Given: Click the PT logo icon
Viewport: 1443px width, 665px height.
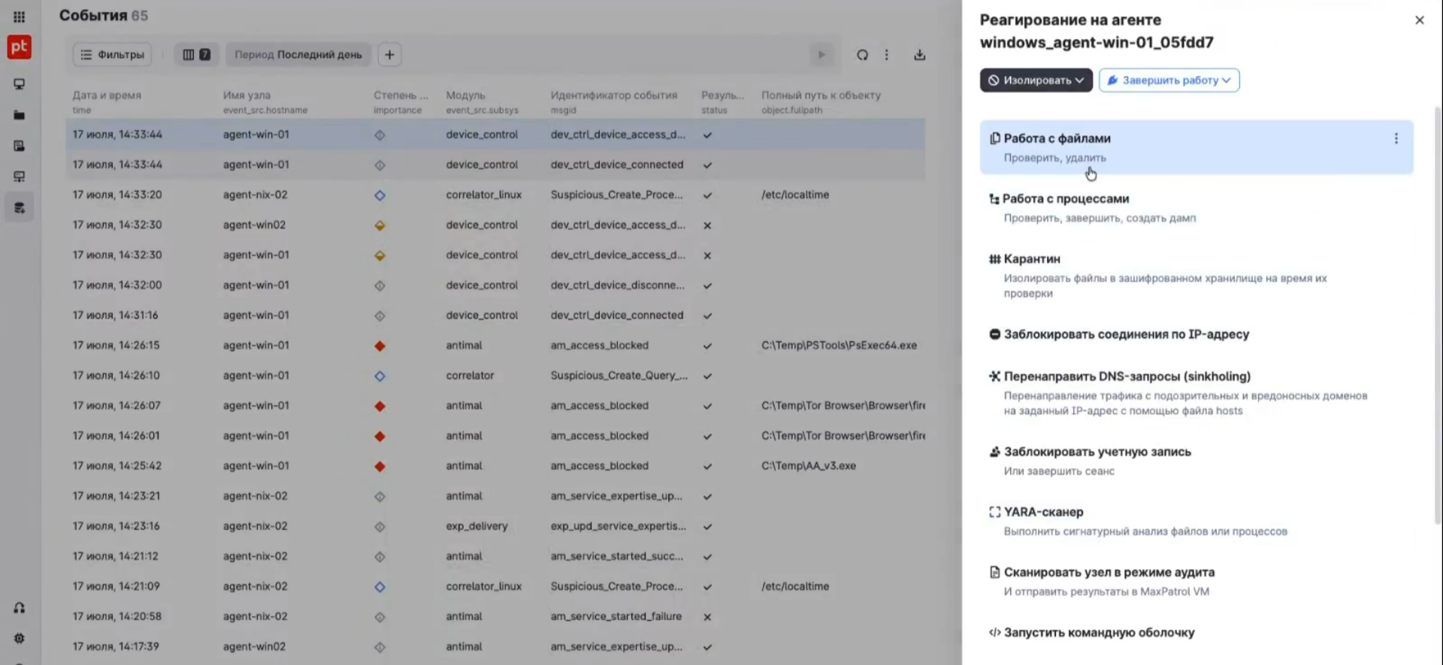Looking at the screenshot, I should (19, 47).
